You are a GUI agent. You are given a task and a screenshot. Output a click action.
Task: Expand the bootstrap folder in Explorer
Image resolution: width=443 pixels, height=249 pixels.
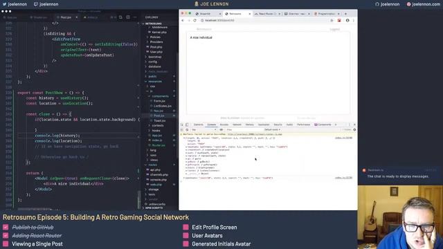coord(154,57)
